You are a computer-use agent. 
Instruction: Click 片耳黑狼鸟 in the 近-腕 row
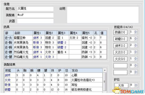point(23,47)
